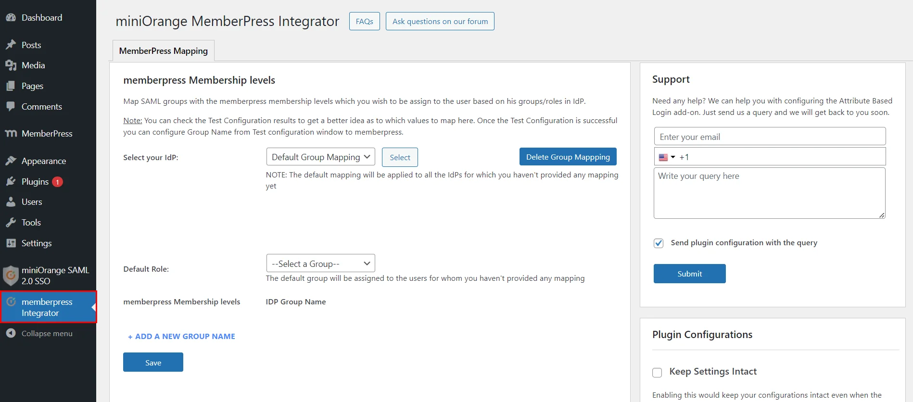Click the MemberPress logo icon
The image size is (913, 402).
pyautogui.click(x=11, y=133)
